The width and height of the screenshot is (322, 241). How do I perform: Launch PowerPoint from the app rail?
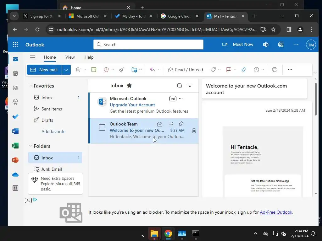point(15,160)
